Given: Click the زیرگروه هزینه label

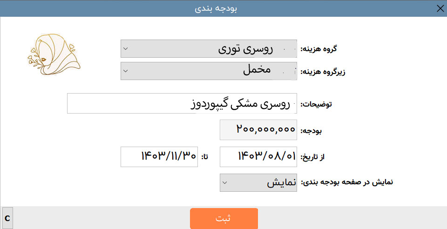Looking at the screenshot, I should 323,72.
